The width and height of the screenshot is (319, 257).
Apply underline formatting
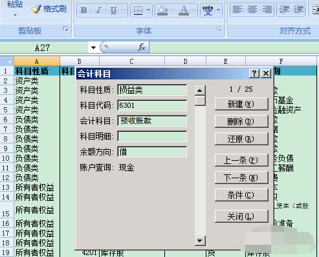(x=113, y=10)
